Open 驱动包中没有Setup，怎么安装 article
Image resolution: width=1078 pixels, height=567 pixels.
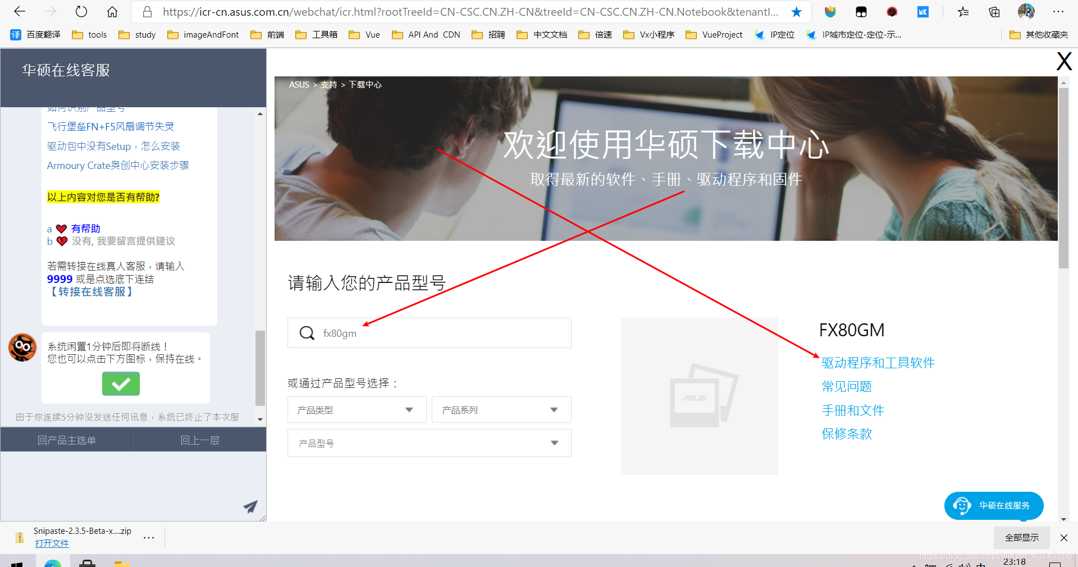coord(113,146)
